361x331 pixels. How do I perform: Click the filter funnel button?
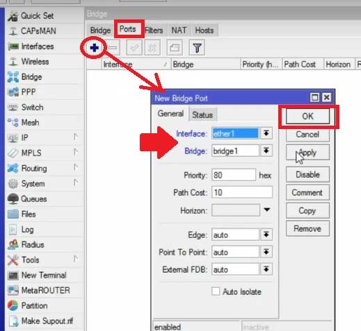point(197,48)
